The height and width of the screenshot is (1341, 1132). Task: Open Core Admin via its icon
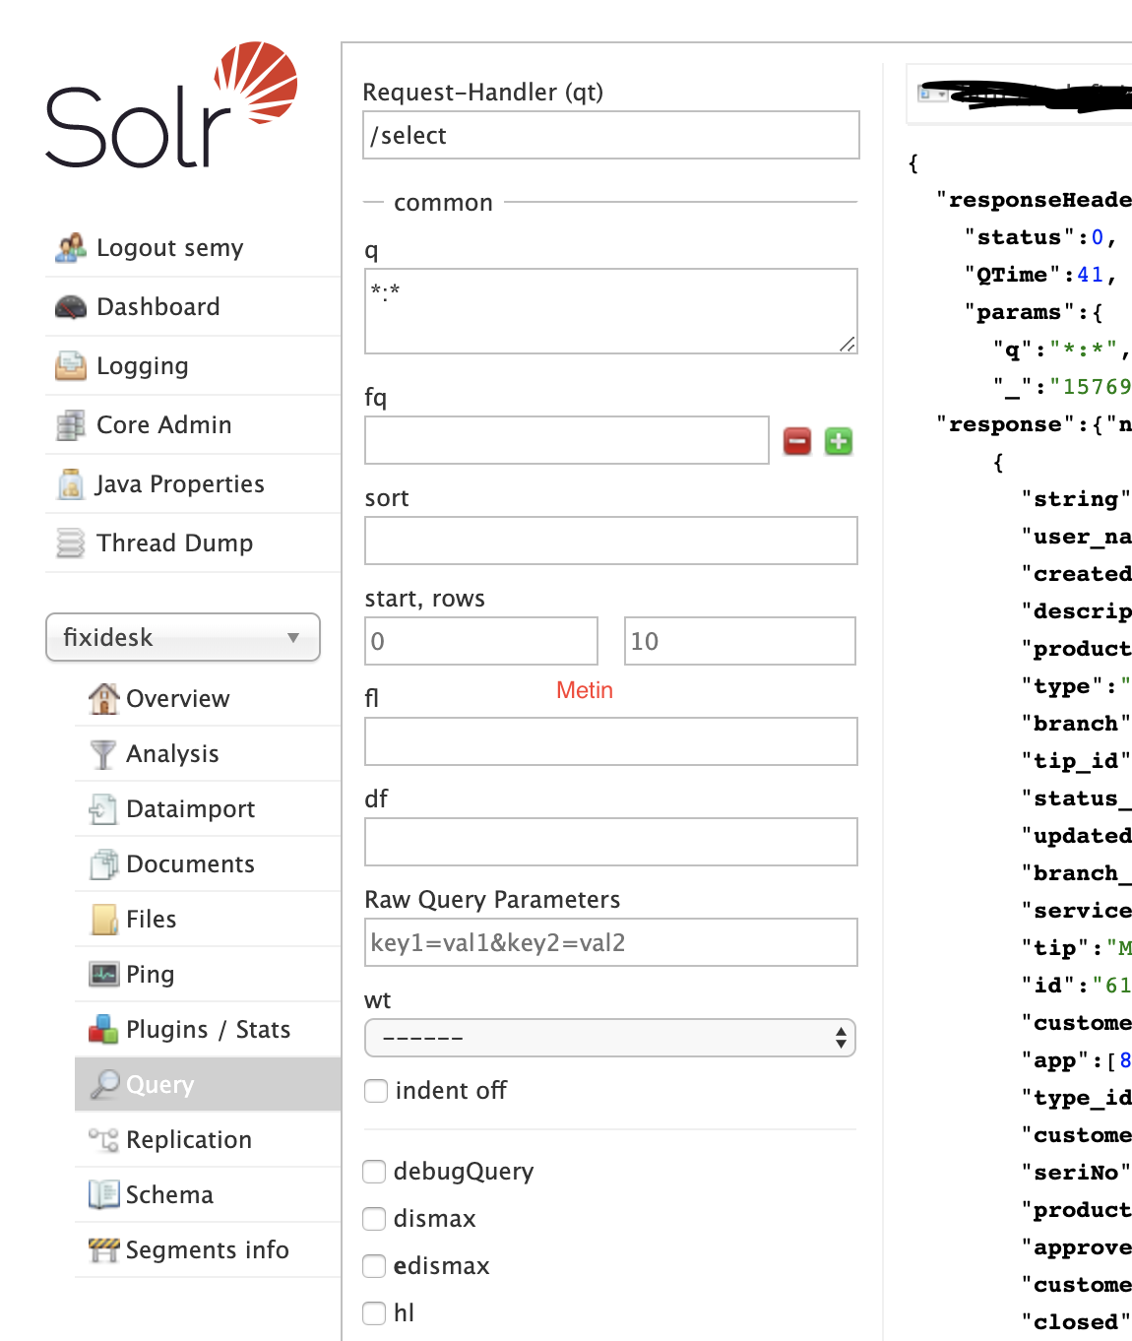click(x=69, y=424)
